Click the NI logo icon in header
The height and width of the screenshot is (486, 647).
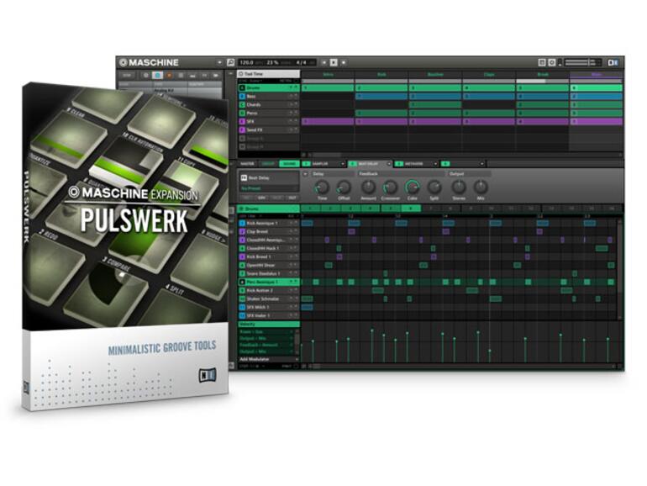pos(613,62)
